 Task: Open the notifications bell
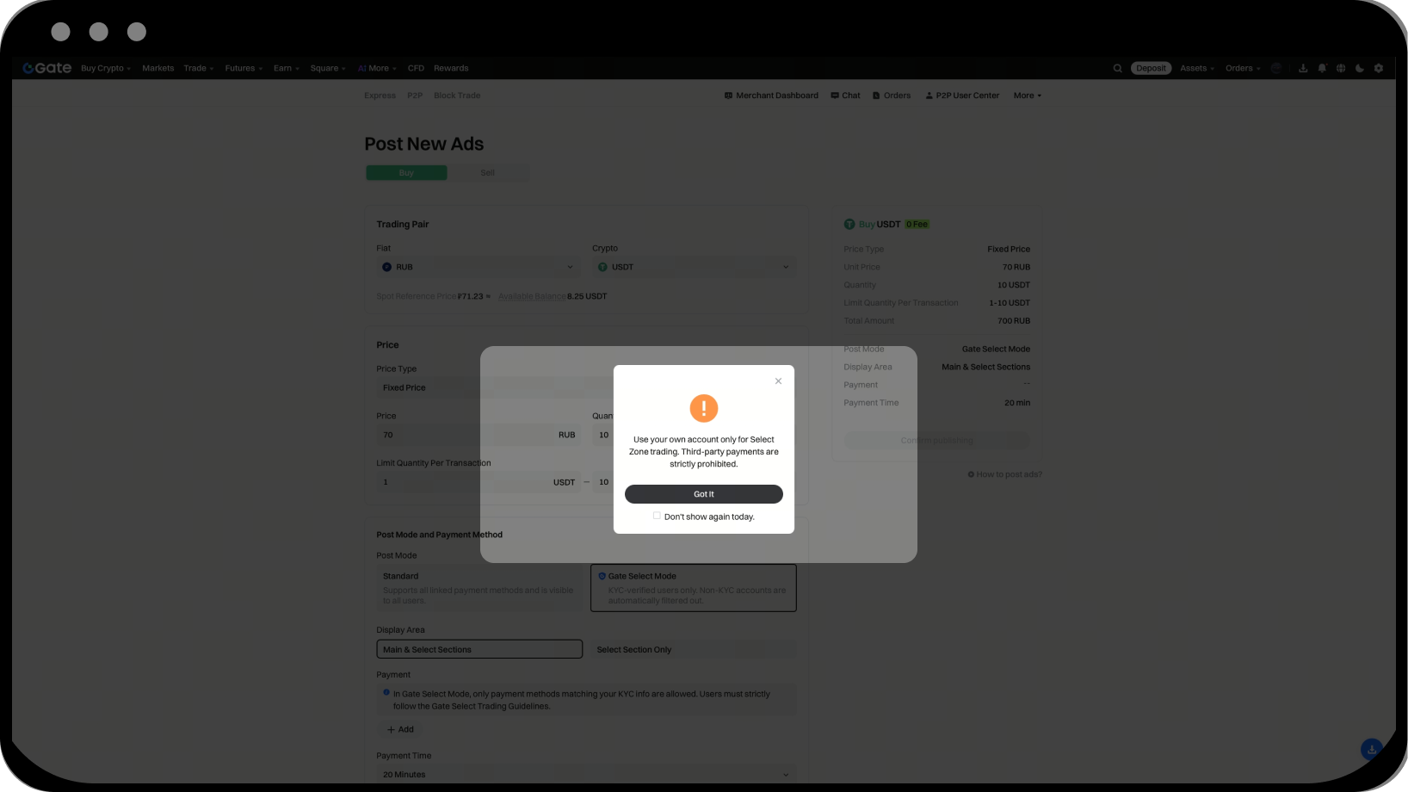1322,68
